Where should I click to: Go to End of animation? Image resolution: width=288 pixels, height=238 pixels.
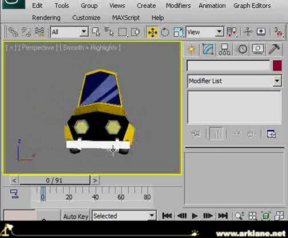pos(223,216)
